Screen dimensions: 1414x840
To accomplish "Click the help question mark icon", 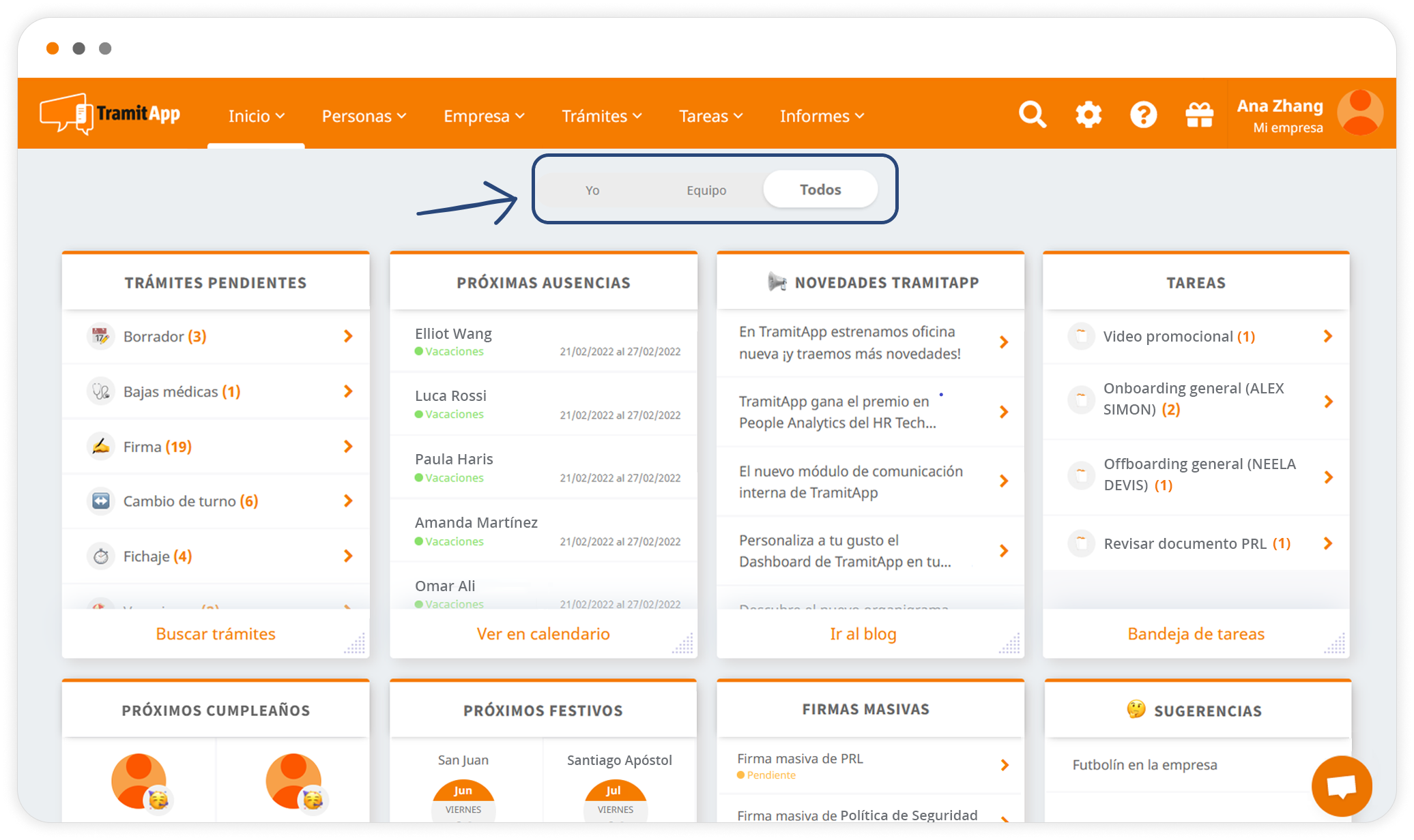I will [x=1143, y=115].
